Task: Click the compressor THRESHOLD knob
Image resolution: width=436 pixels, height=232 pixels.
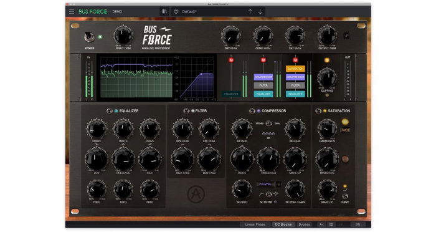Action: (268, 159)
